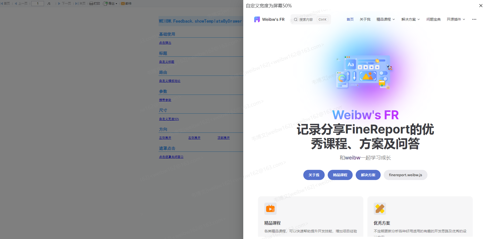Screen dimensions: 487x239
Task: Open the three-dots more menu
Action: (474, 19)
